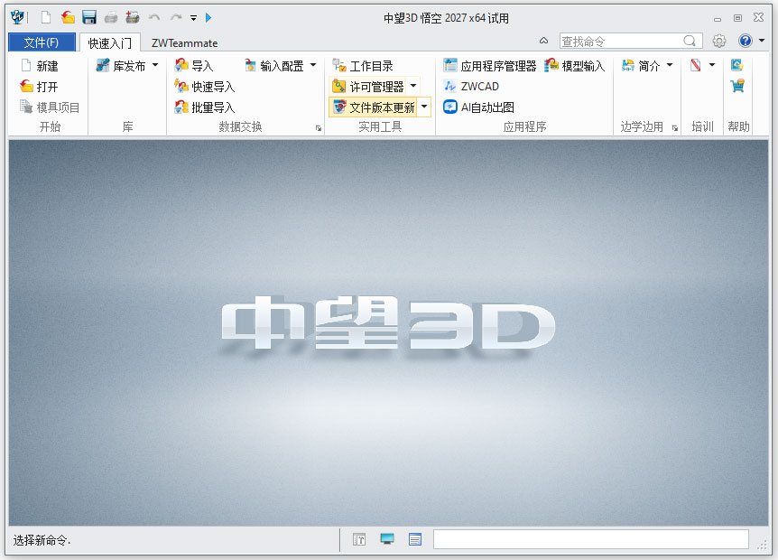The height and width of the screenshot is (560, 778).
Task: Click the red pencil training icon
Action: (696, 66)
